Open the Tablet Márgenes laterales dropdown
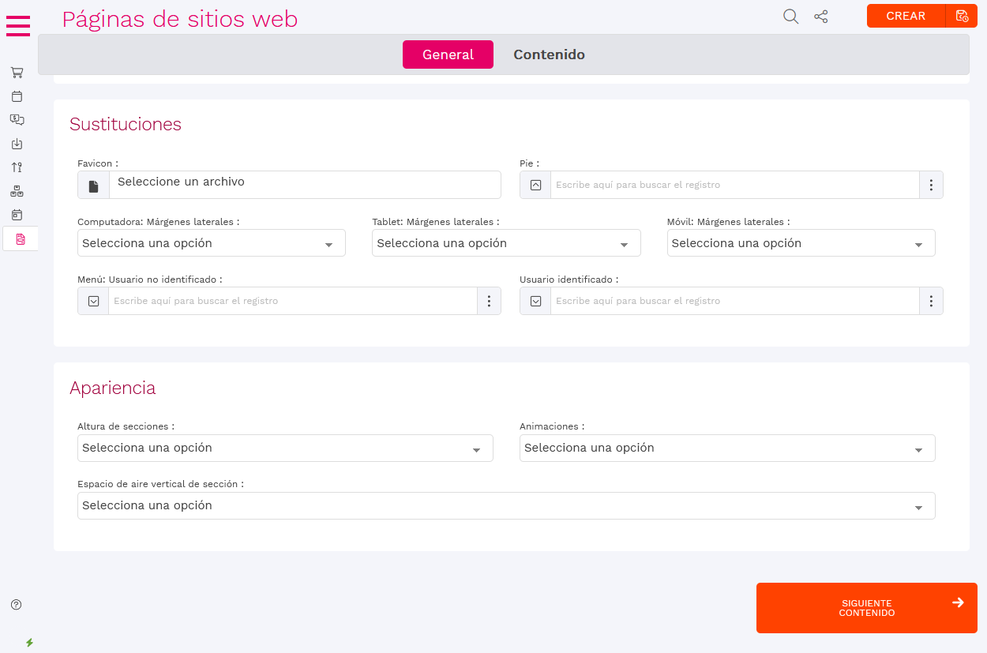The image size is (987, 653). pos(505,243)
